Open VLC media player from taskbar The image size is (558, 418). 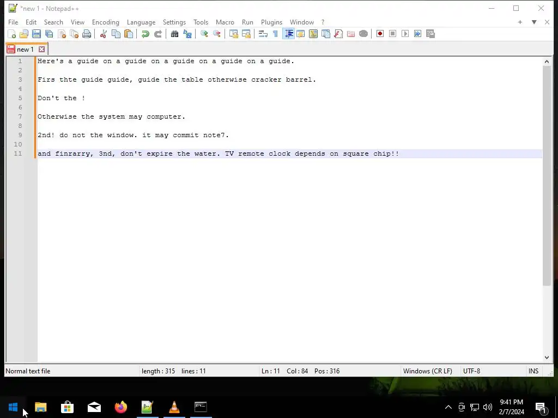pos(174,407)
